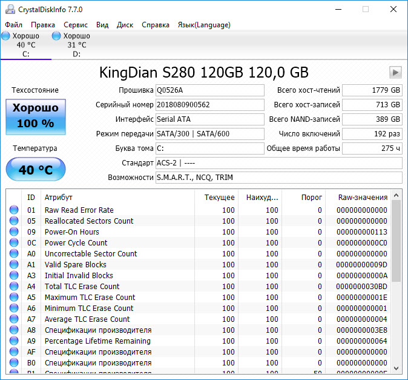
Task: Click raw value 0000000030BD
Action: pyautogui.click(x=361, y=287)
